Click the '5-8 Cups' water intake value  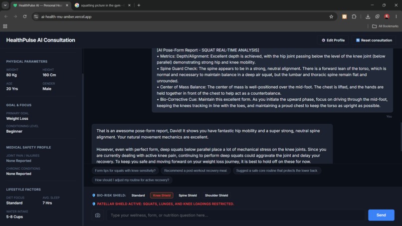[x=14, y=217]
